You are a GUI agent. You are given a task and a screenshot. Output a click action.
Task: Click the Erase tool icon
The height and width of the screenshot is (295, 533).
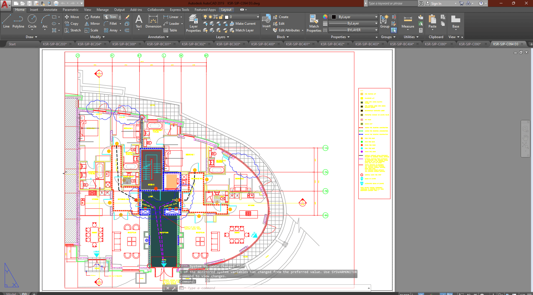click(x=127, y=17)
